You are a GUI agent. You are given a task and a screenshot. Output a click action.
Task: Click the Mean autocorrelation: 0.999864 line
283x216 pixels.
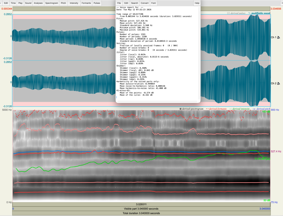click(137, 84)
